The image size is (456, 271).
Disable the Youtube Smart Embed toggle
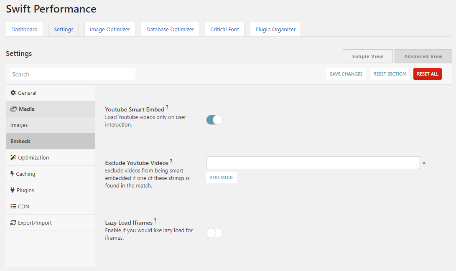point(214,120)
